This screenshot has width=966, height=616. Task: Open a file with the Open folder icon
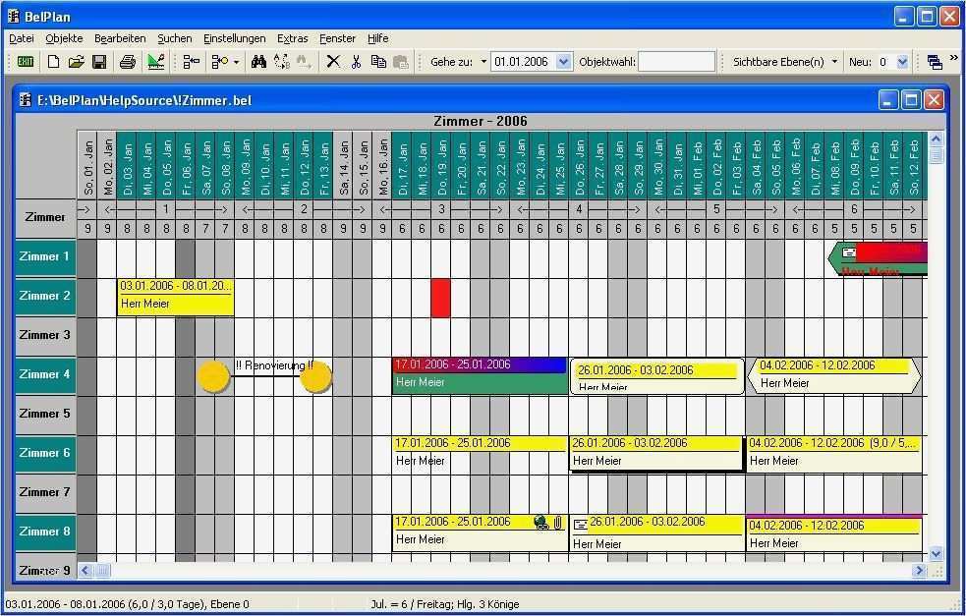pos(76,61)
